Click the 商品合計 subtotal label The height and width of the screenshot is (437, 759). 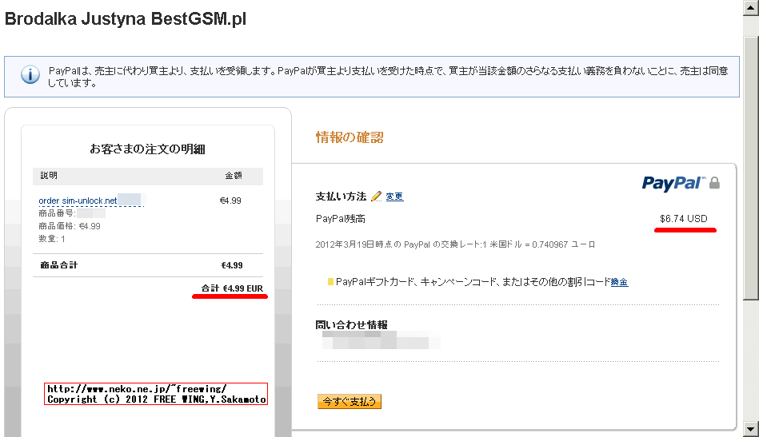pos(58,265)
